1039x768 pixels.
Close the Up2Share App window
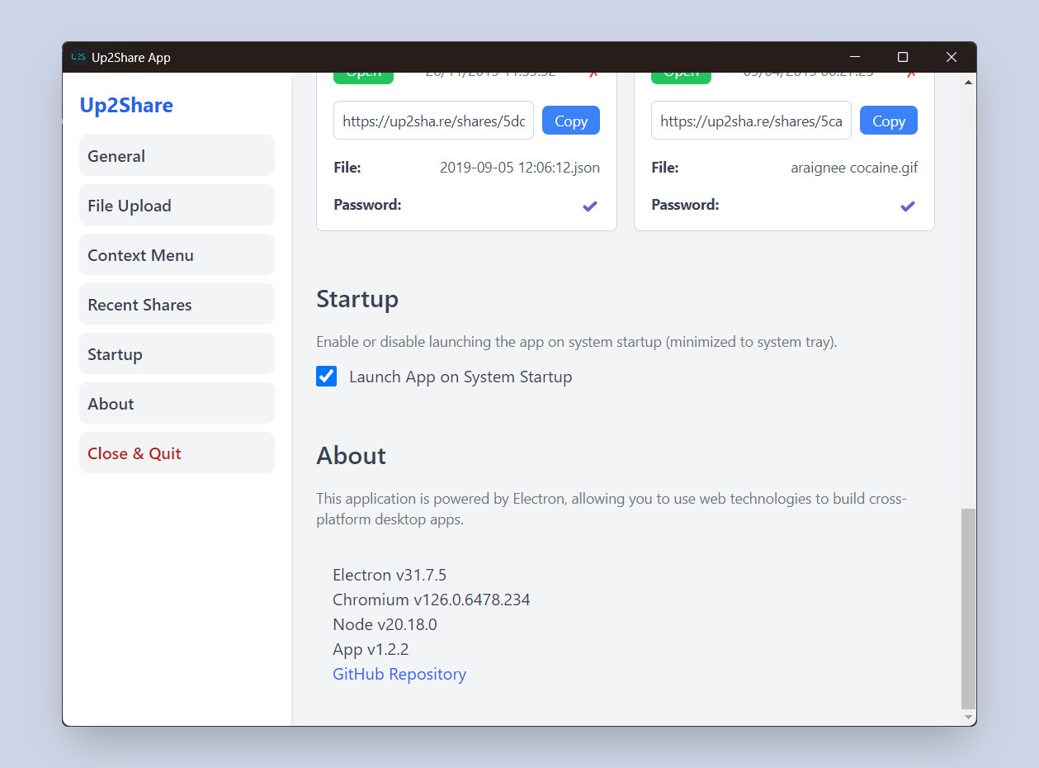[952, 57]
